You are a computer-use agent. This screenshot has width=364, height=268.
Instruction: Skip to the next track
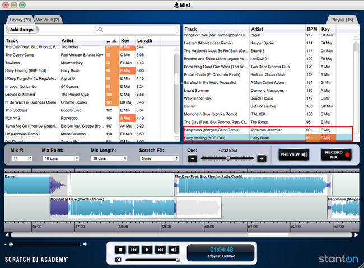pyautogui.click(x=160, y=250)
